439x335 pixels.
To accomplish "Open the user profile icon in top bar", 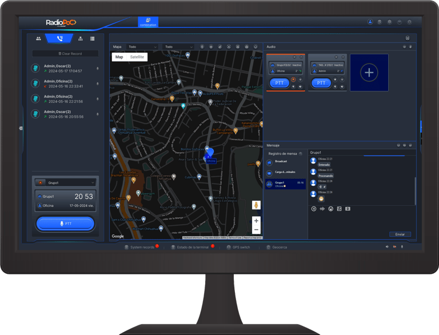I will point(370,22).
